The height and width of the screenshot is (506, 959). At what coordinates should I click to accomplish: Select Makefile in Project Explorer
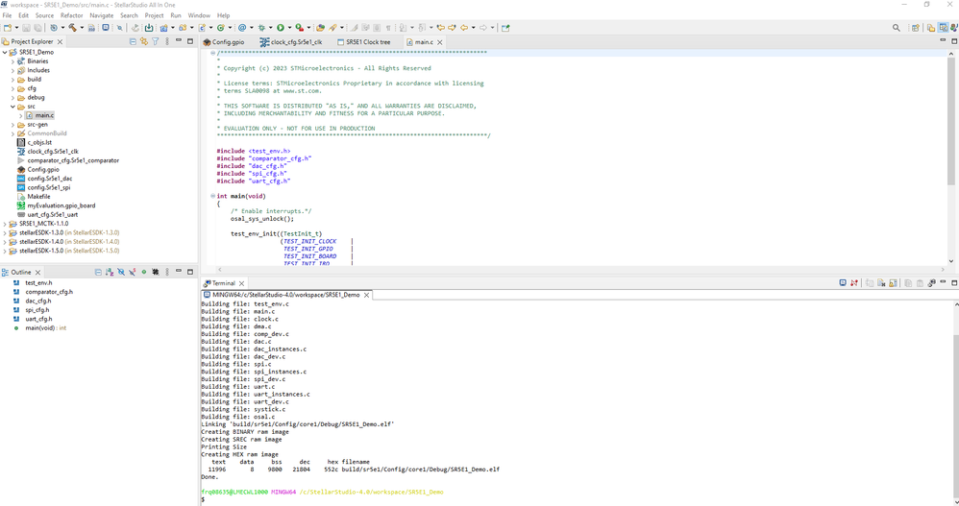point(38,197)
